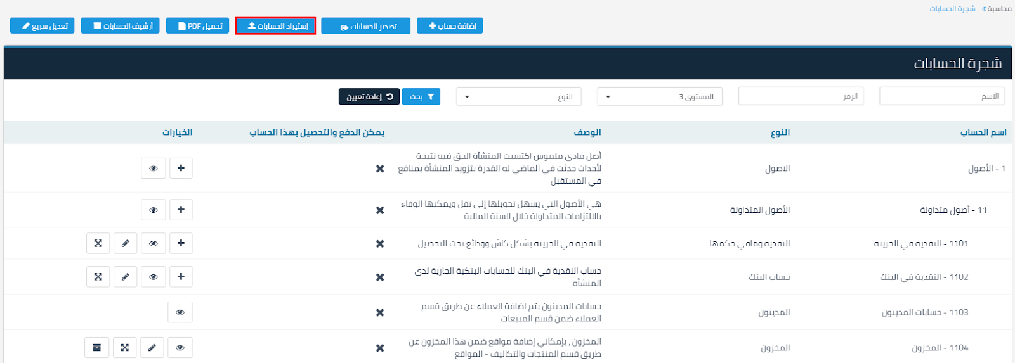Select account name 11 - أصول متداولة
The image size is (1015, 363).
[x=953, y=210]
